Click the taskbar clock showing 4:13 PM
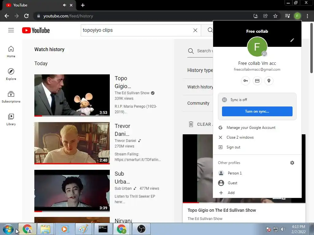Viewport: 314px width, 235px height. pos(298,229)
